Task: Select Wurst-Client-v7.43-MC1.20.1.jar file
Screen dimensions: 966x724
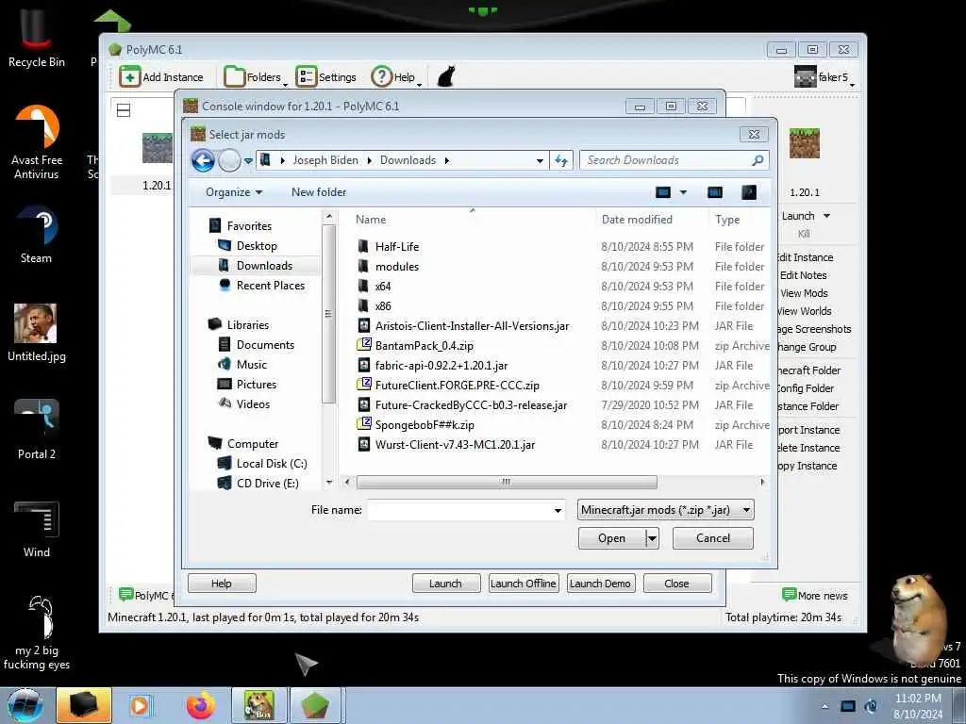Action: [455, 444]
